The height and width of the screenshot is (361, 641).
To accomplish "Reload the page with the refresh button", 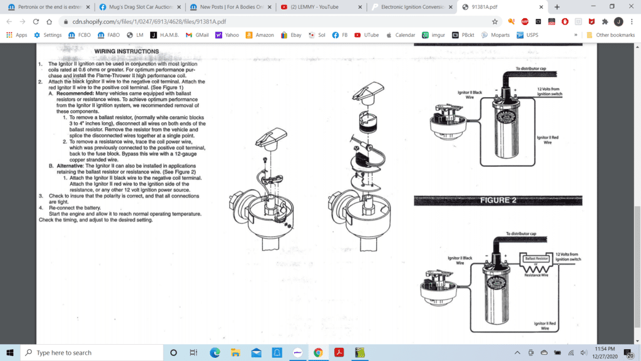I will pos(36,21).
